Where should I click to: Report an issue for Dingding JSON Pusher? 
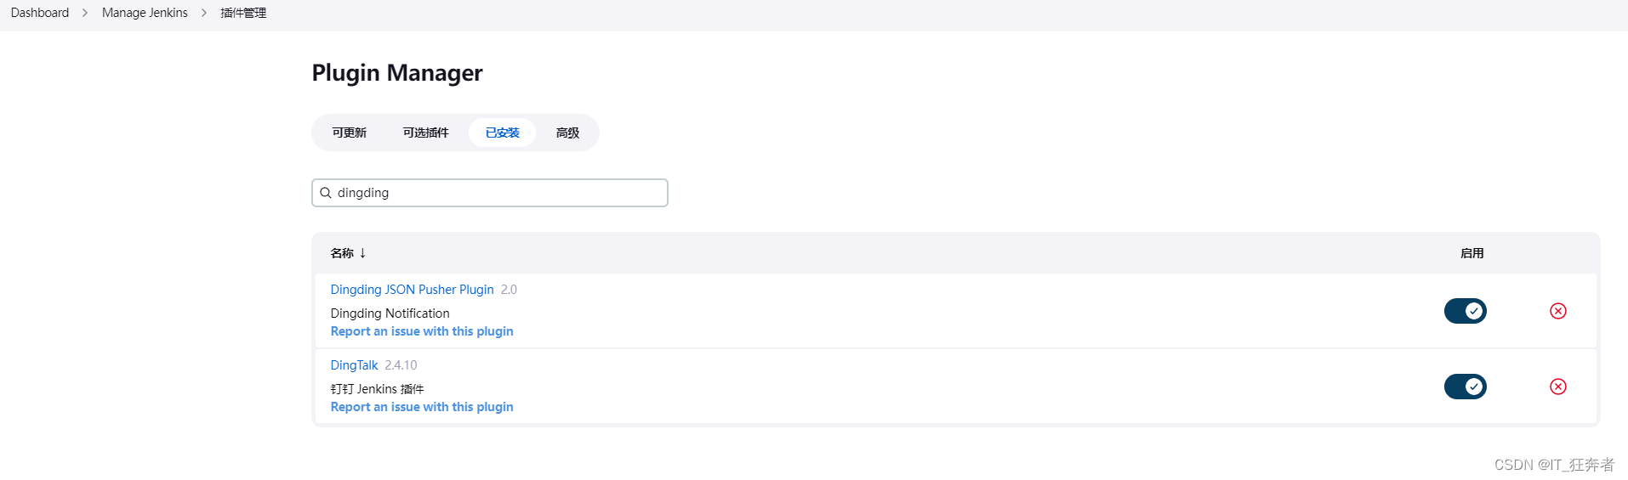coord(422,331)
